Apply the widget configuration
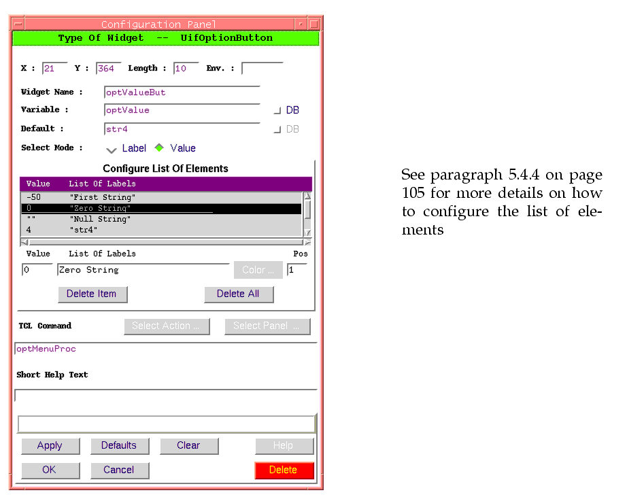Image resolution: width=627 pixels, height=497 pixels. coord(50,445)
